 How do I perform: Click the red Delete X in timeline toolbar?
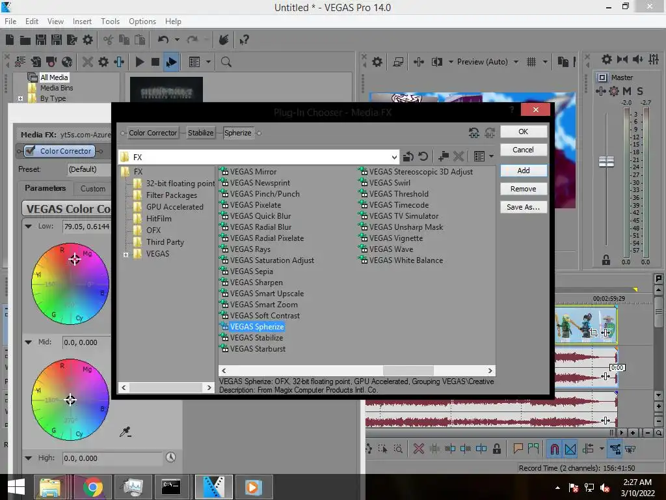(418, 449)
